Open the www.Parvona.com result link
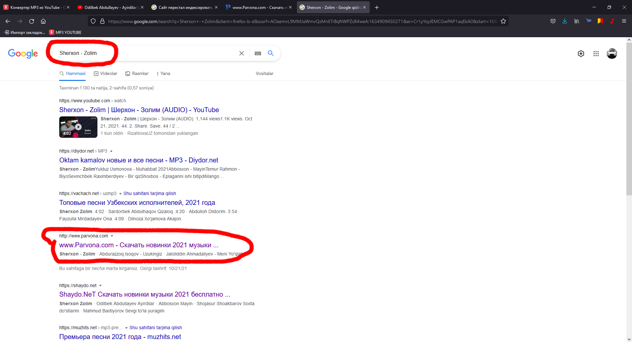The width and height of the screenshot is (632, 342). pyautogui.click(x=139, y=245)
